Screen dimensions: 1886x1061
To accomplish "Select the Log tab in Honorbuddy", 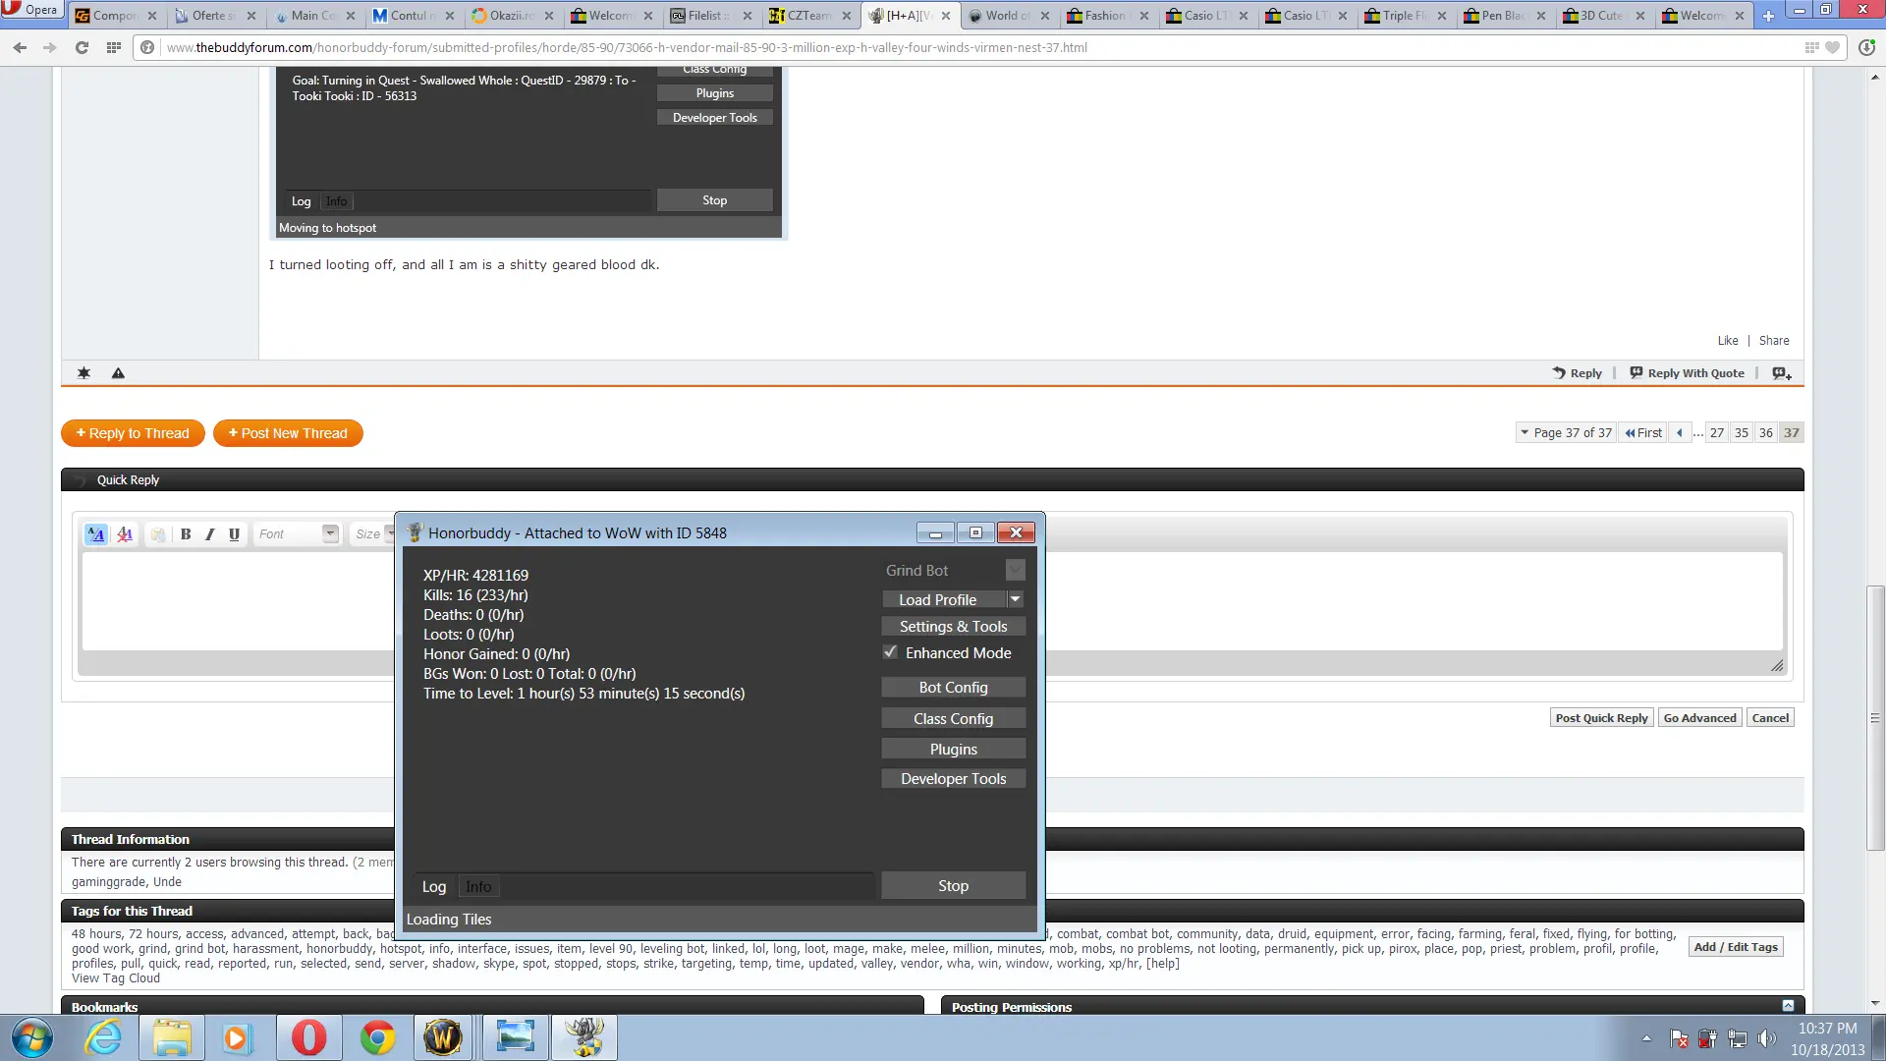I will (434, 886).
